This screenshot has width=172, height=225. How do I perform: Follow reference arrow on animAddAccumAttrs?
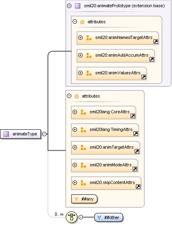tap(152, 59)
